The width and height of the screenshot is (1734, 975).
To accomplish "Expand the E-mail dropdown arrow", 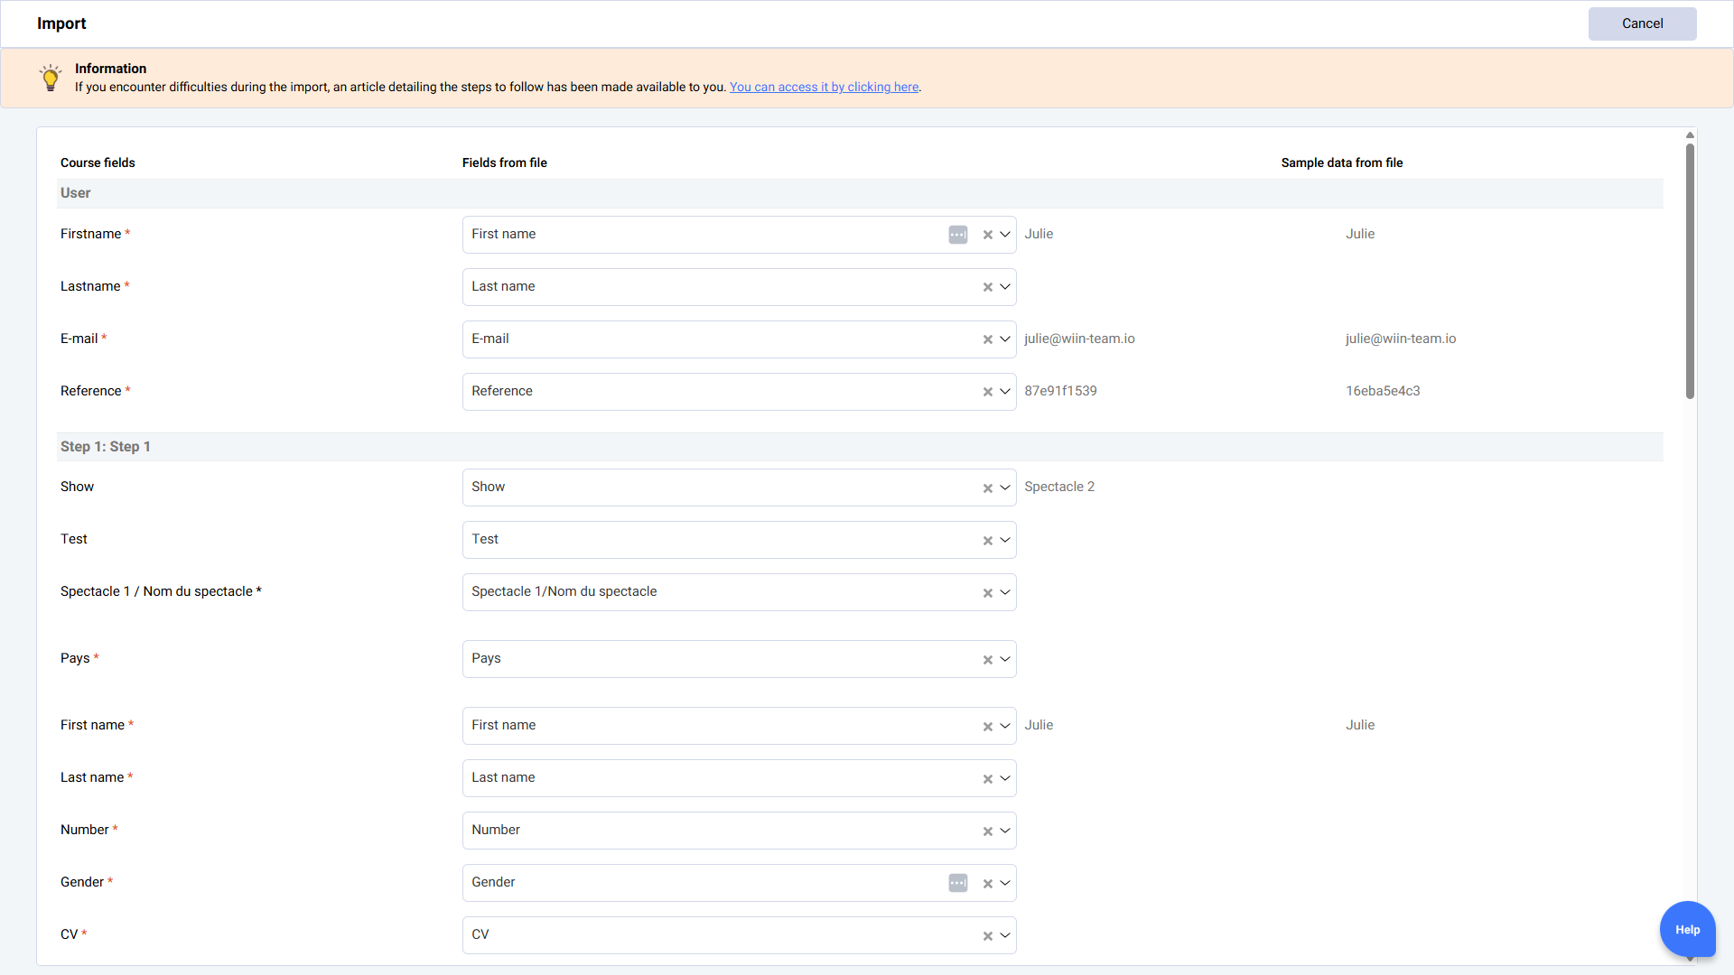I will (1004, 339).
